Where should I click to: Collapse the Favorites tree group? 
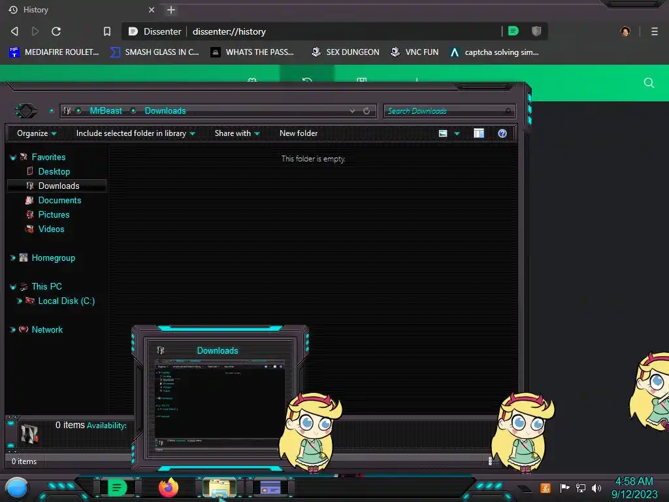tap(13, 158)
